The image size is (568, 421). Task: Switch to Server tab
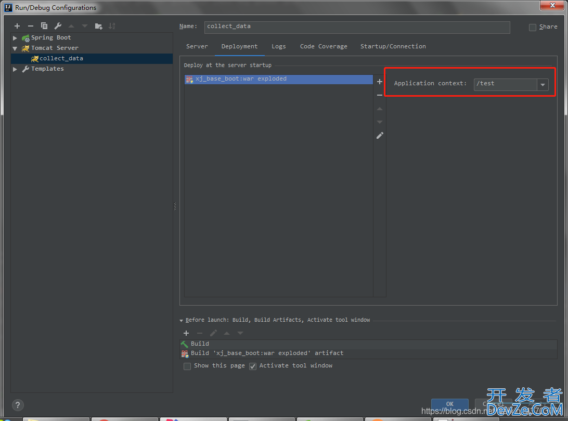click(x=197, y=46)
